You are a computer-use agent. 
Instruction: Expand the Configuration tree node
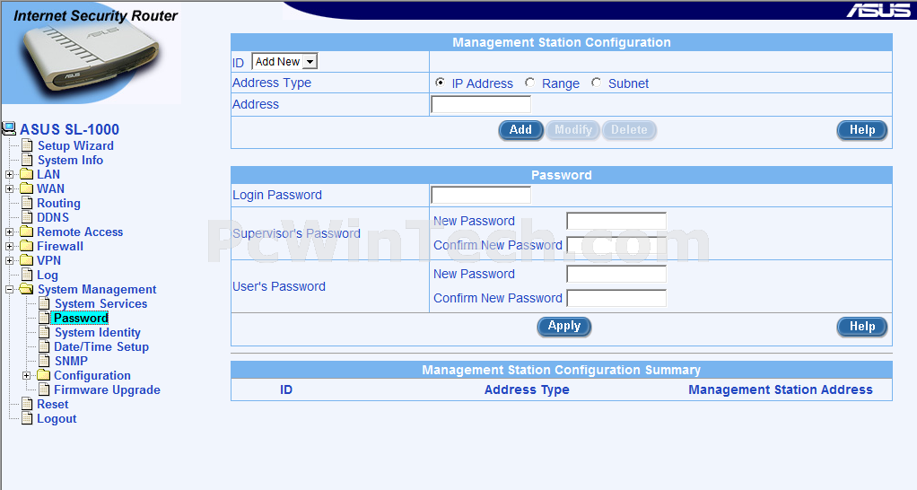pyautogui.click(x=26, y=375)
